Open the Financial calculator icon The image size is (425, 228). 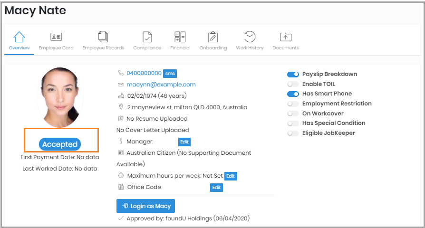pos(180,37)
